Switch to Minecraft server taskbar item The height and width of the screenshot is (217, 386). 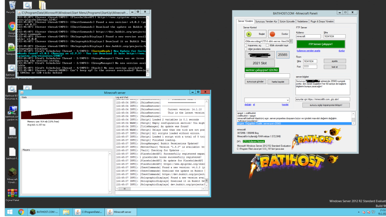(x=121, y=212)
